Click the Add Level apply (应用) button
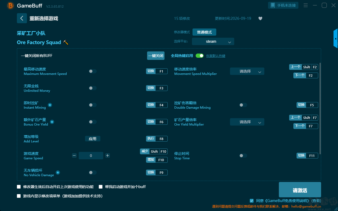Viewport: 338px width, 211px height. pos(93,139)
